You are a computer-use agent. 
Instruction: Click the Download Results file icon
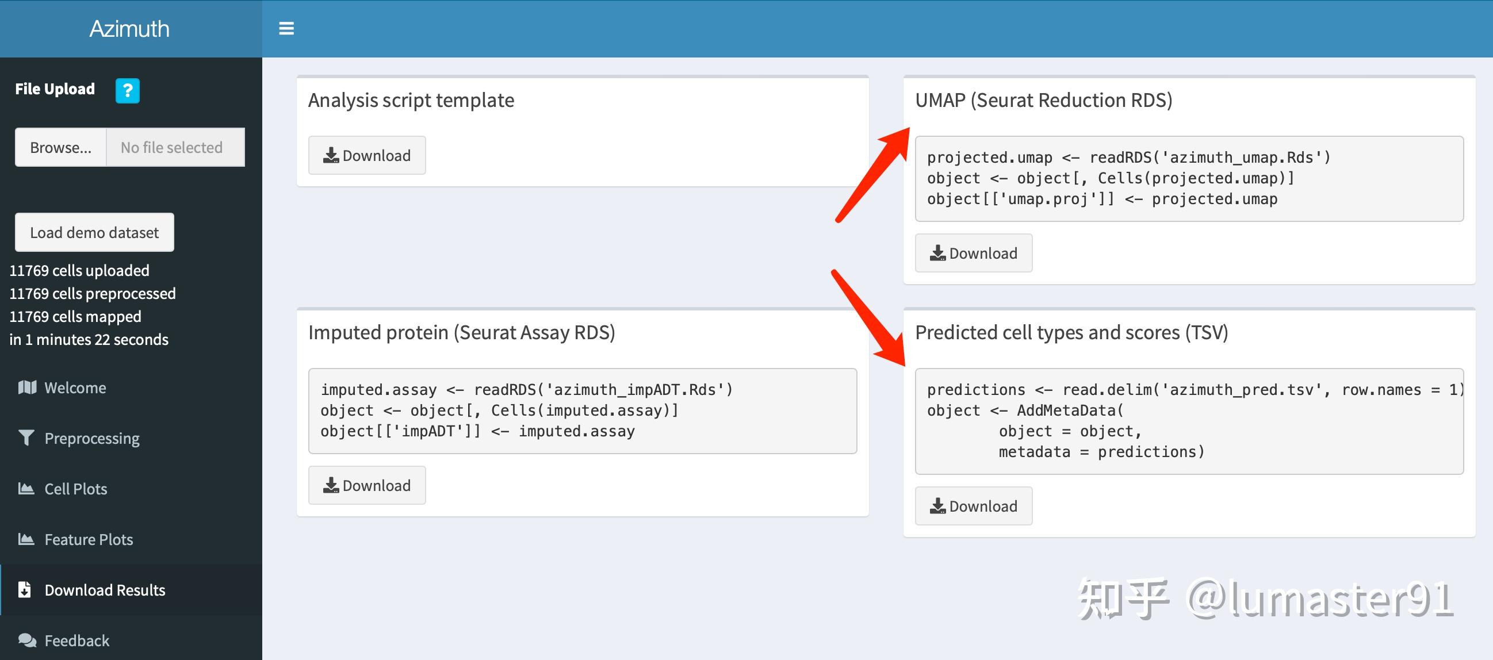pyautogui.click(x=24, y=589)
